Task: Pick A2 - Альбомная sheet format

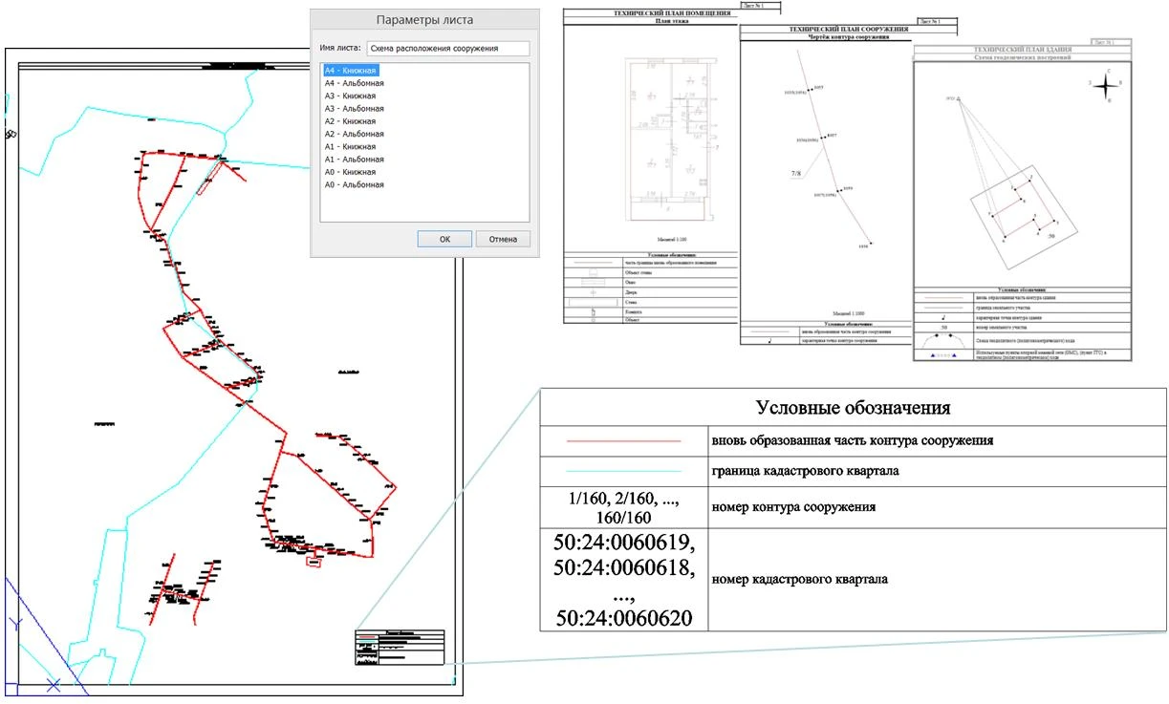Action: (x=354, y=135)
